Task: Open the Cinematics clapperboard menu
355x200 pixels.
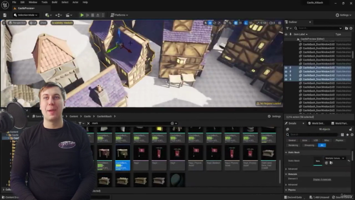Action: 69,15
